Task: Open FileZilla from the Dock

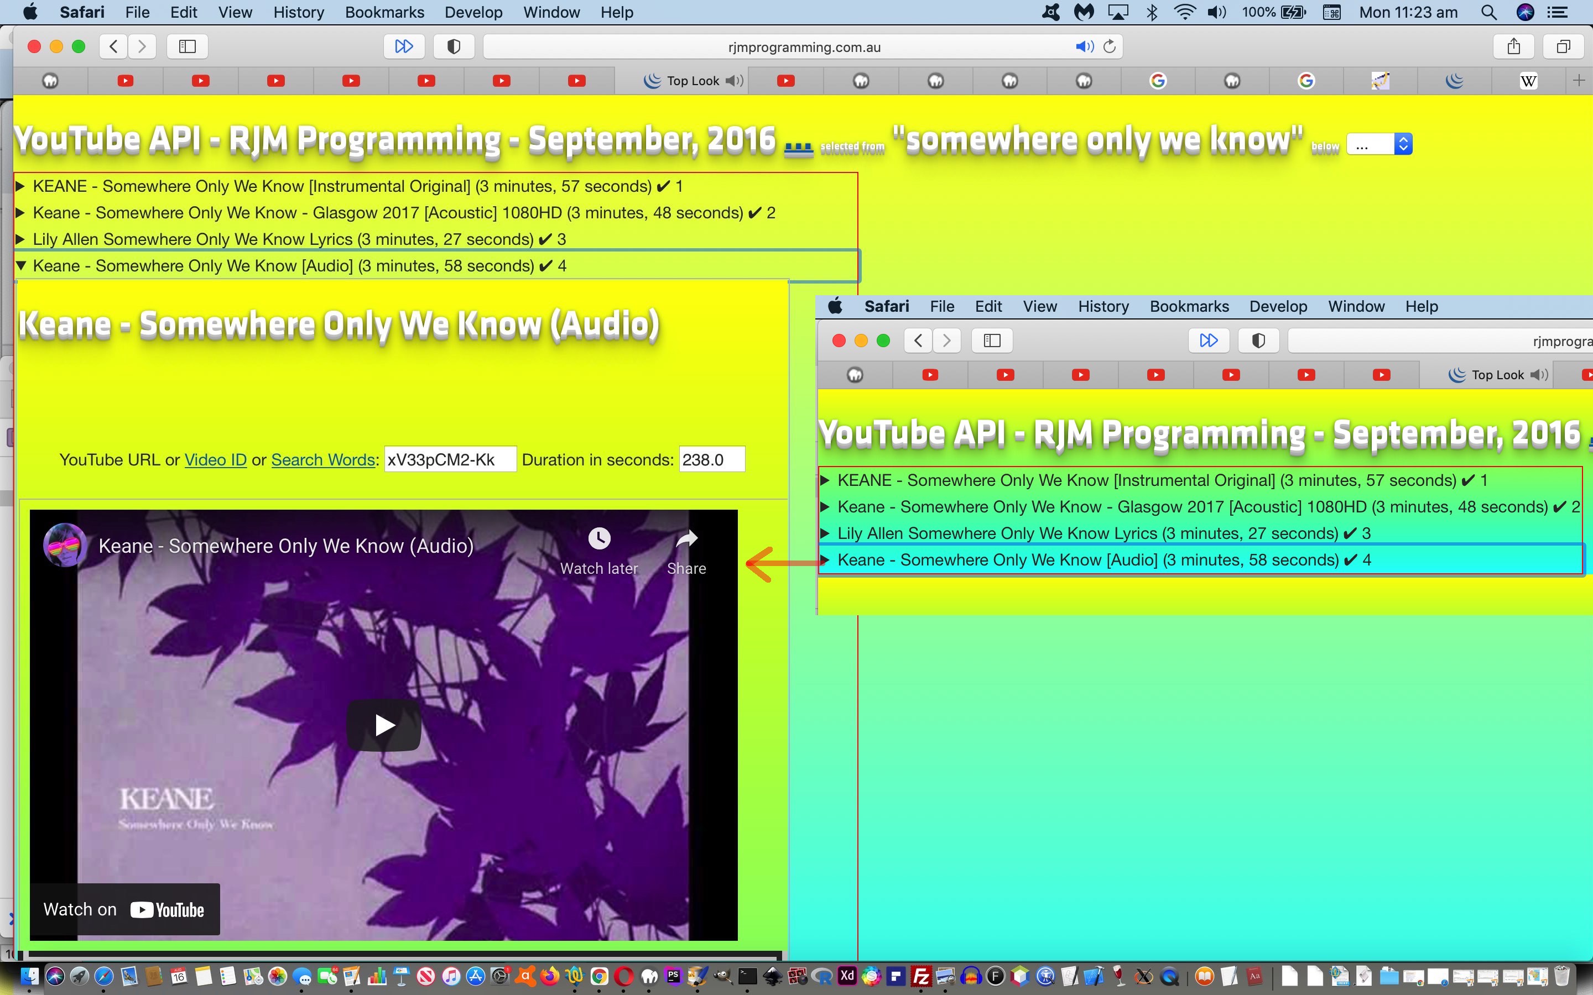Action: click(x=921, y=976)
